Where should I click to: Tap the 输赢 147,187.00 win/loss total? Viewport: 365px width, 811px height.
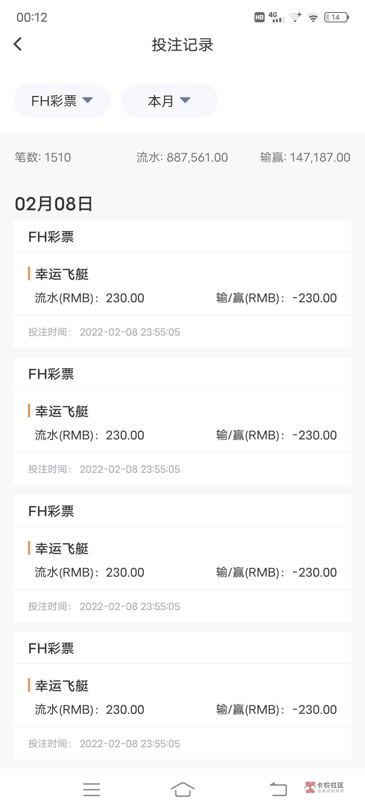tap(305, 157)
